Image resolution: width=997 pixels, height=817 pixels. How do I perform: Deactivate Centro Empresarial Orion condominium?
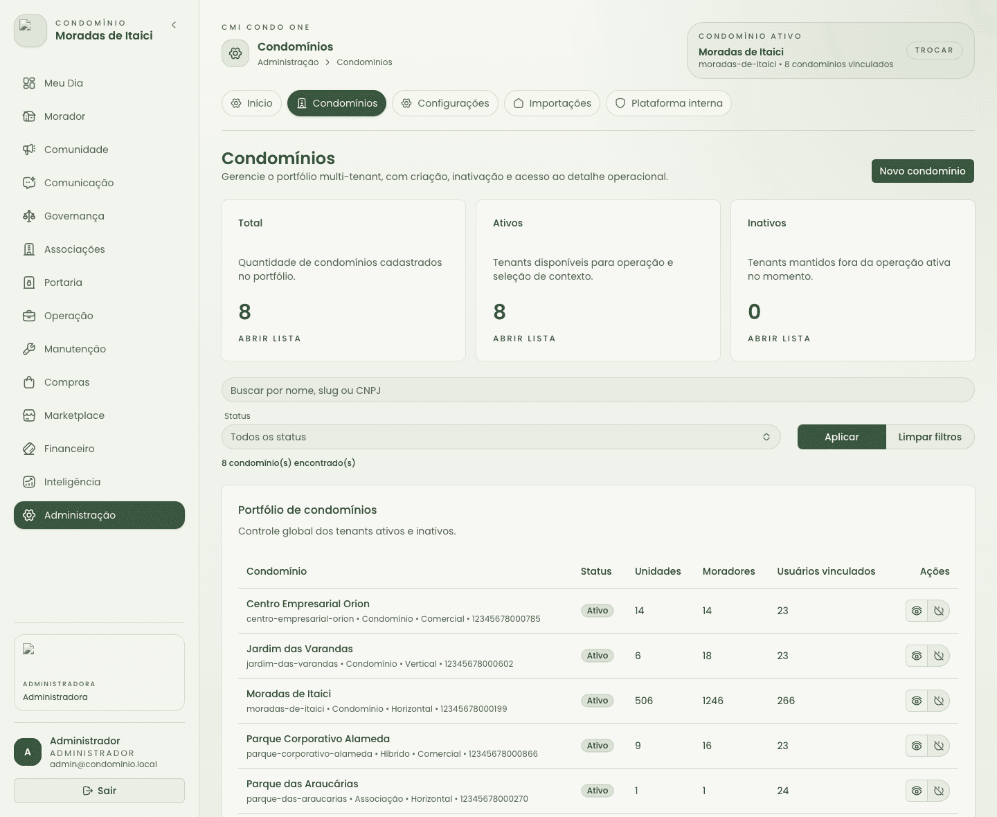point(939,611)
